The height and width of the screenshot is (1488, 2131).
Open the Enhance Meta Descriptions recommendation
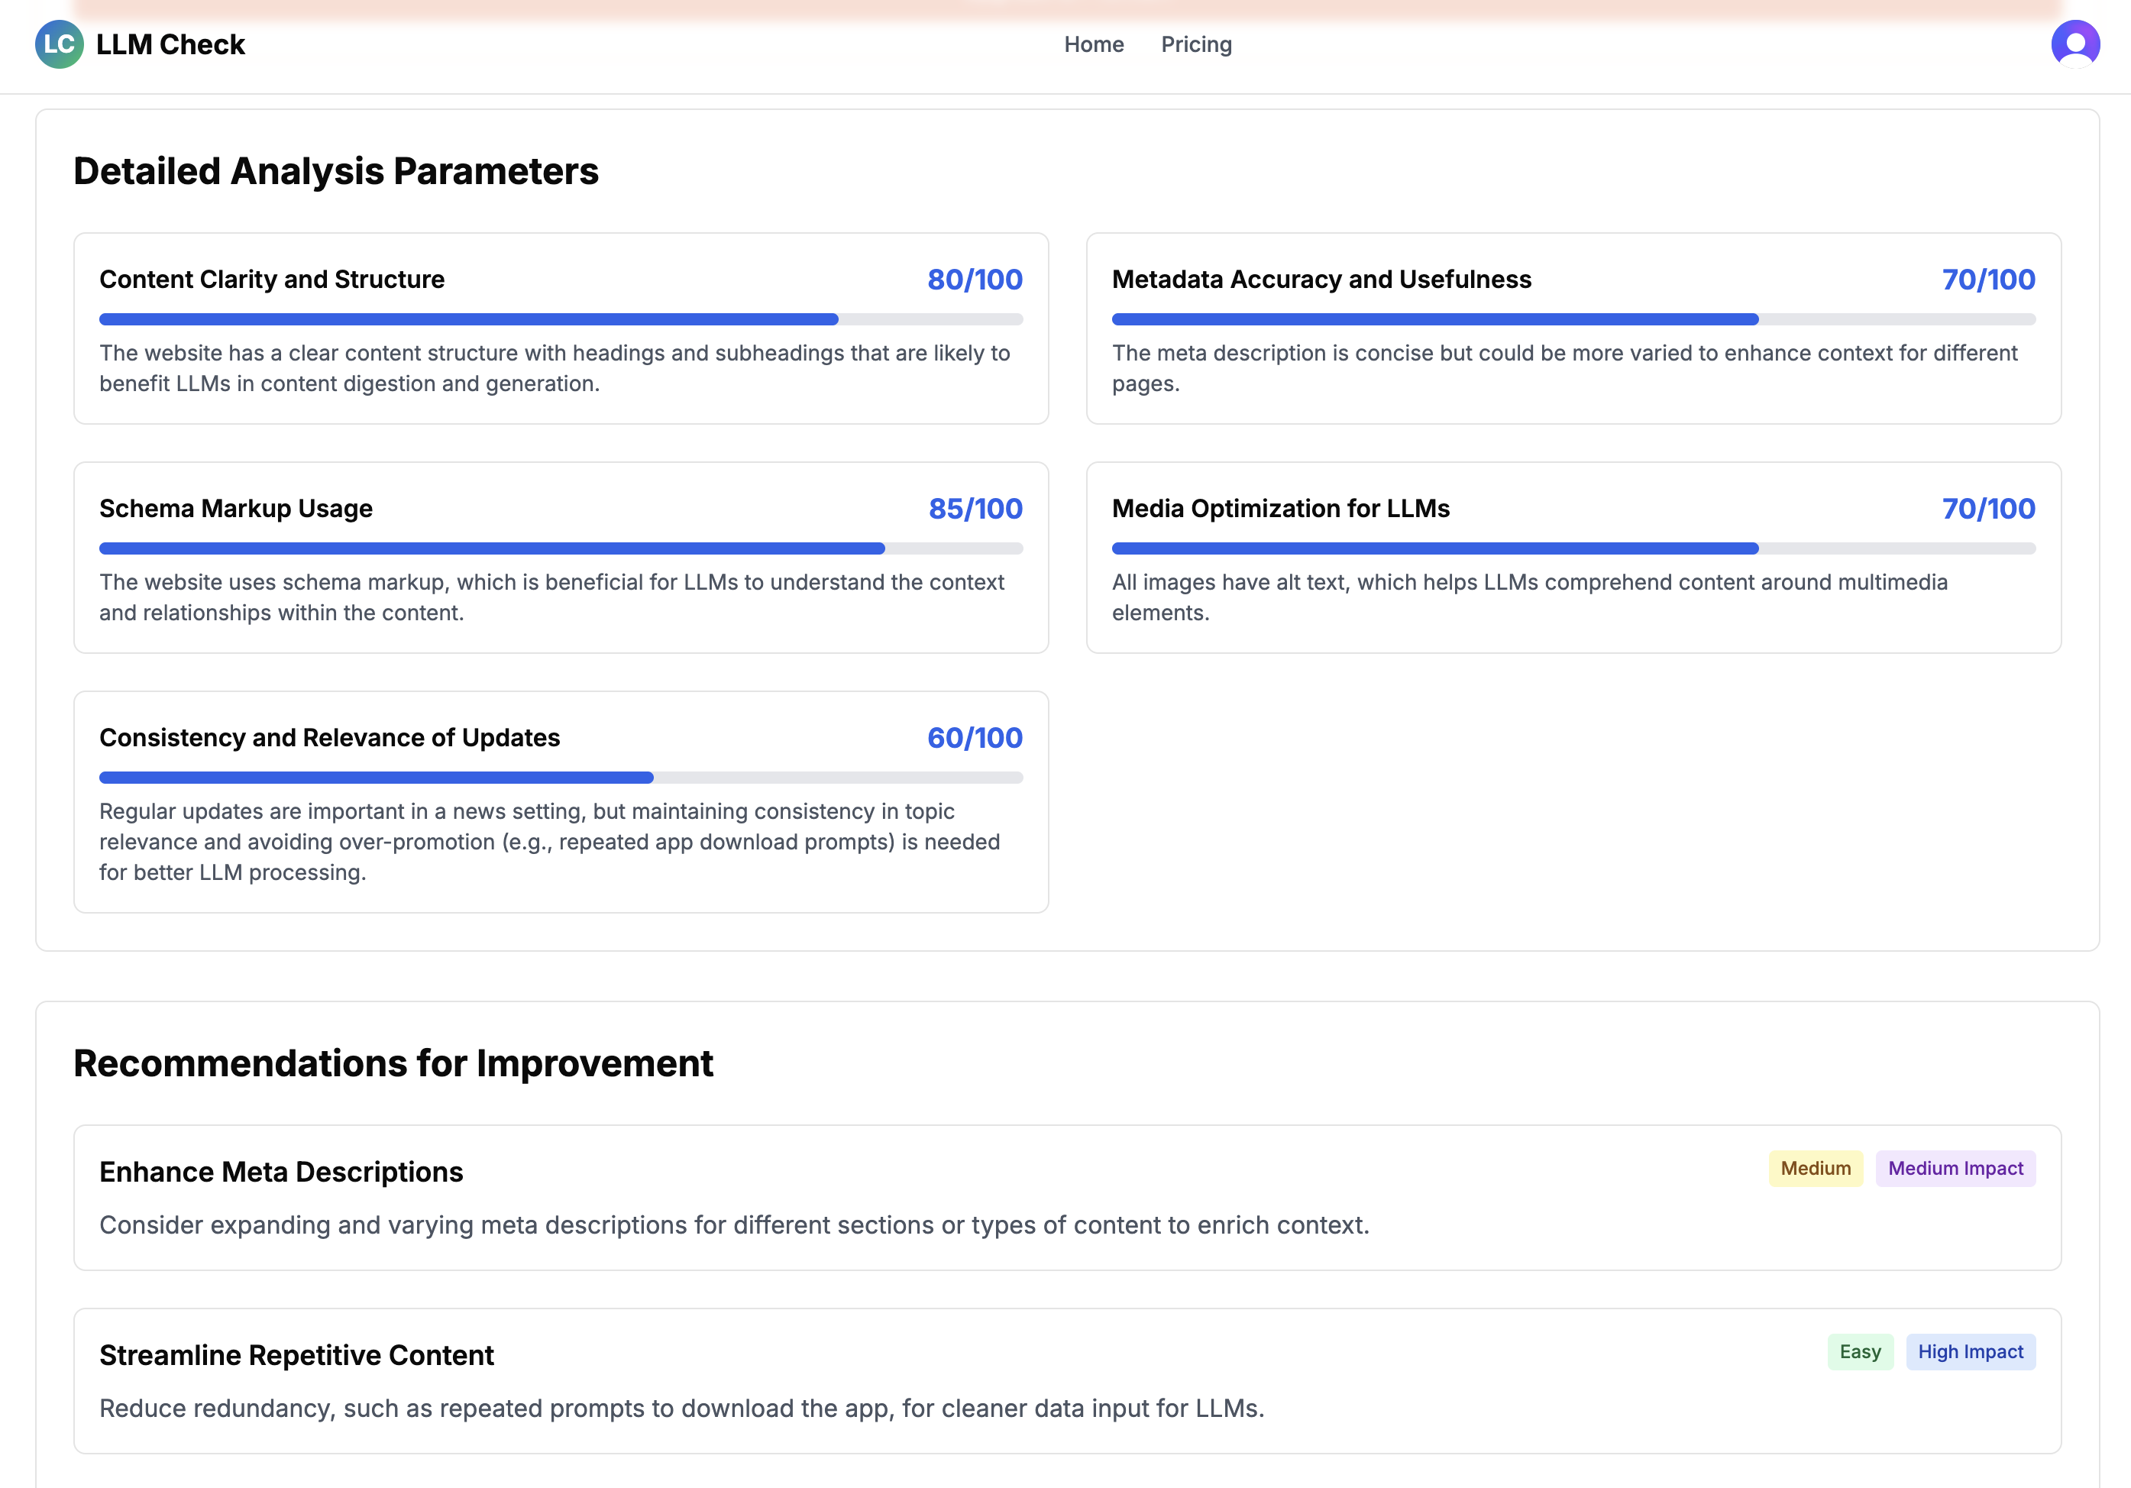1065,1198
